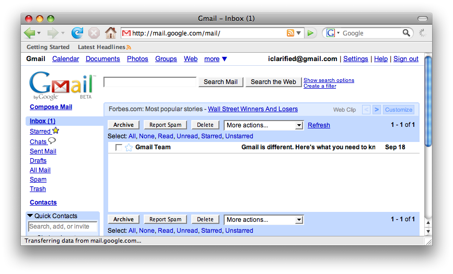453x274 pixels.
Task: Click the bottom Archive button
Action: (x=123, y=219)
